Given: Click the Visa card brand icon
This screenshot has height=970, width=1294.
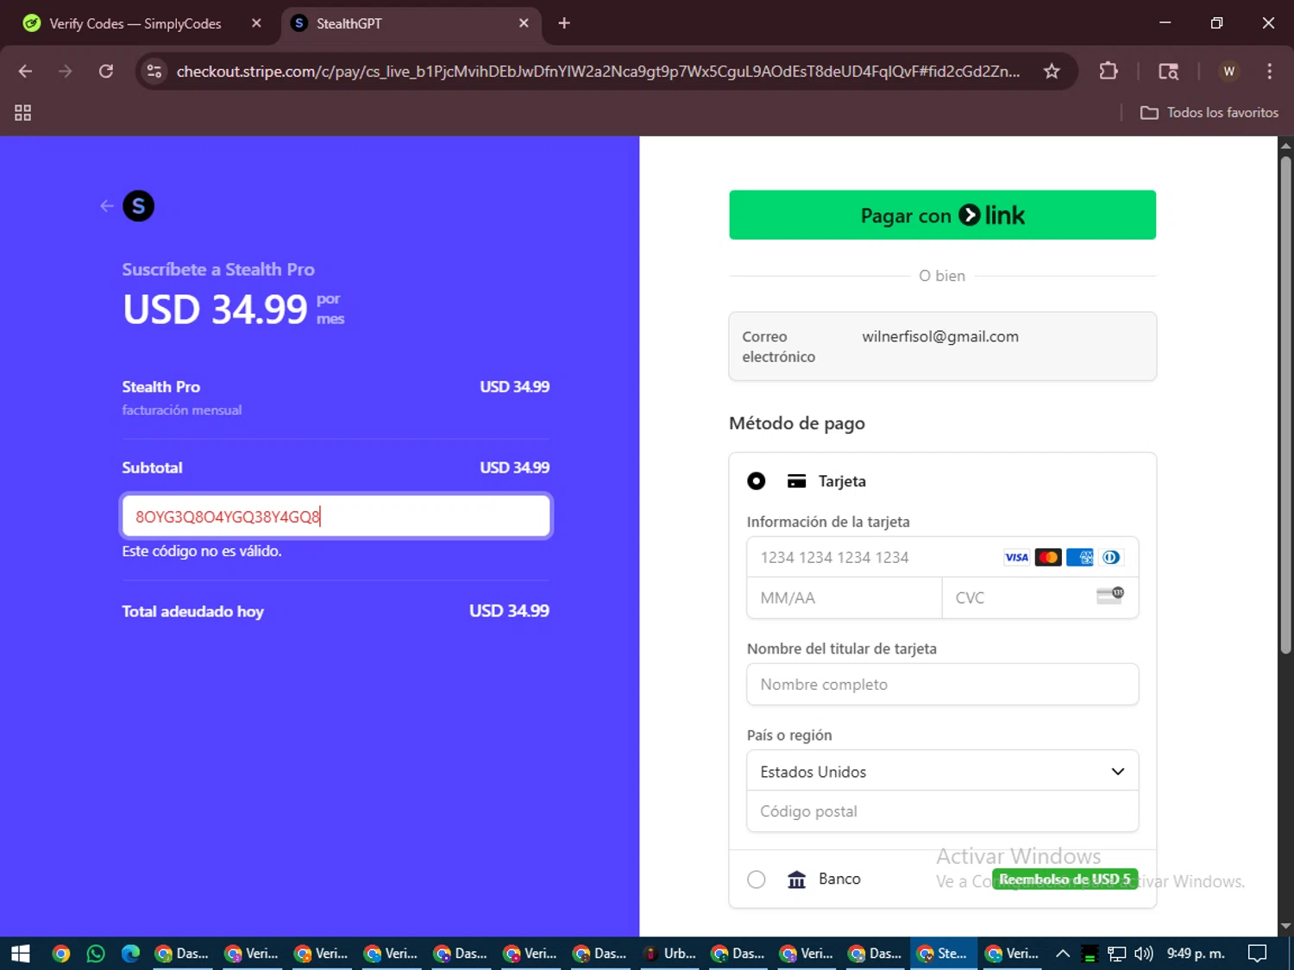Looking at the screenshot, I should click(1016, 558).
